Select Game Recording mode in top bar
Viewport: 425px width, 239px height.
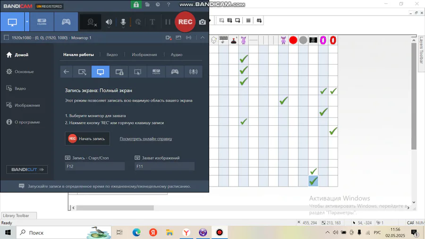point(66,22)
